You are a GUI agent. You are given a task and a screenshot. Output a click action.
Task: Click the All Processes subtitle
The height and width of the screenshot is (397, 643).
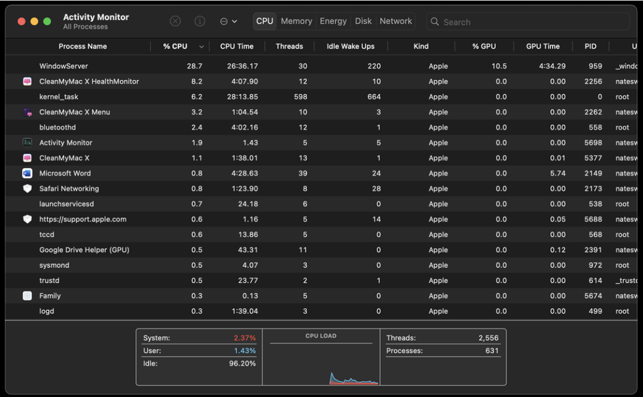tap(86, 27)
